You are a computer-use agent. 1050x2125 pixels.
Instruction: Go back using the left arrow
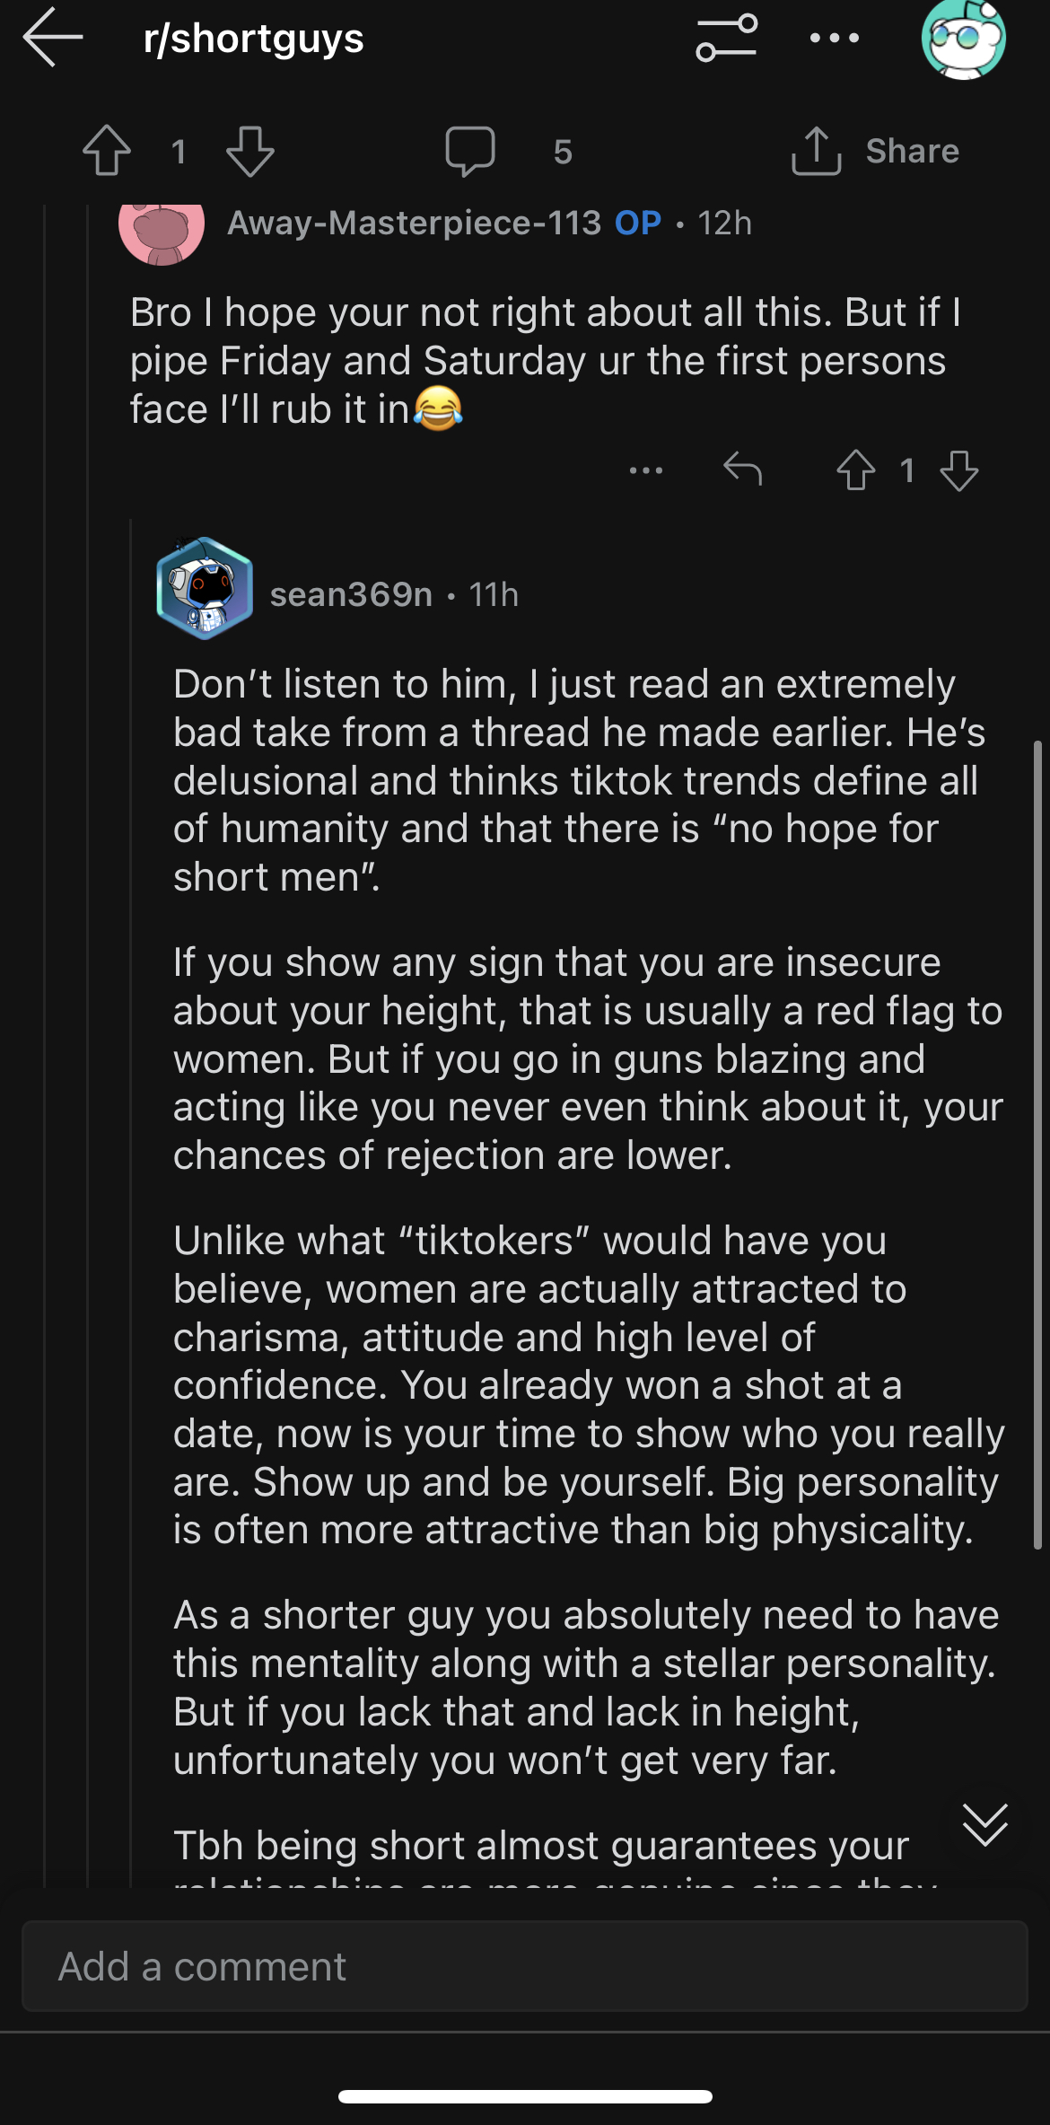[53, 37]
